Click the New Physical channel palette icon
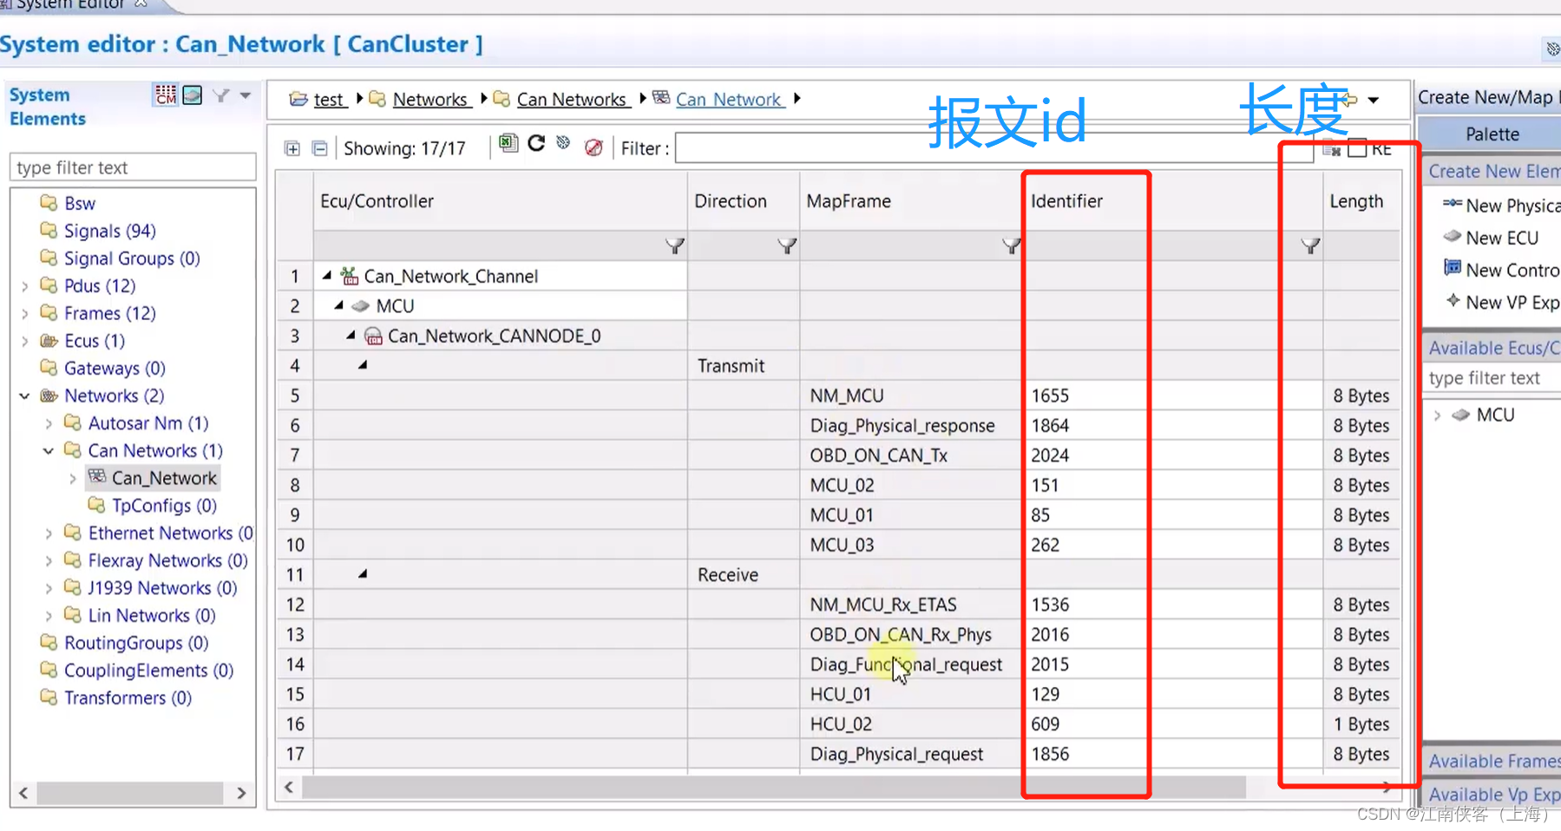This screenshot has height=831, width=1561. coord(1452,204)
